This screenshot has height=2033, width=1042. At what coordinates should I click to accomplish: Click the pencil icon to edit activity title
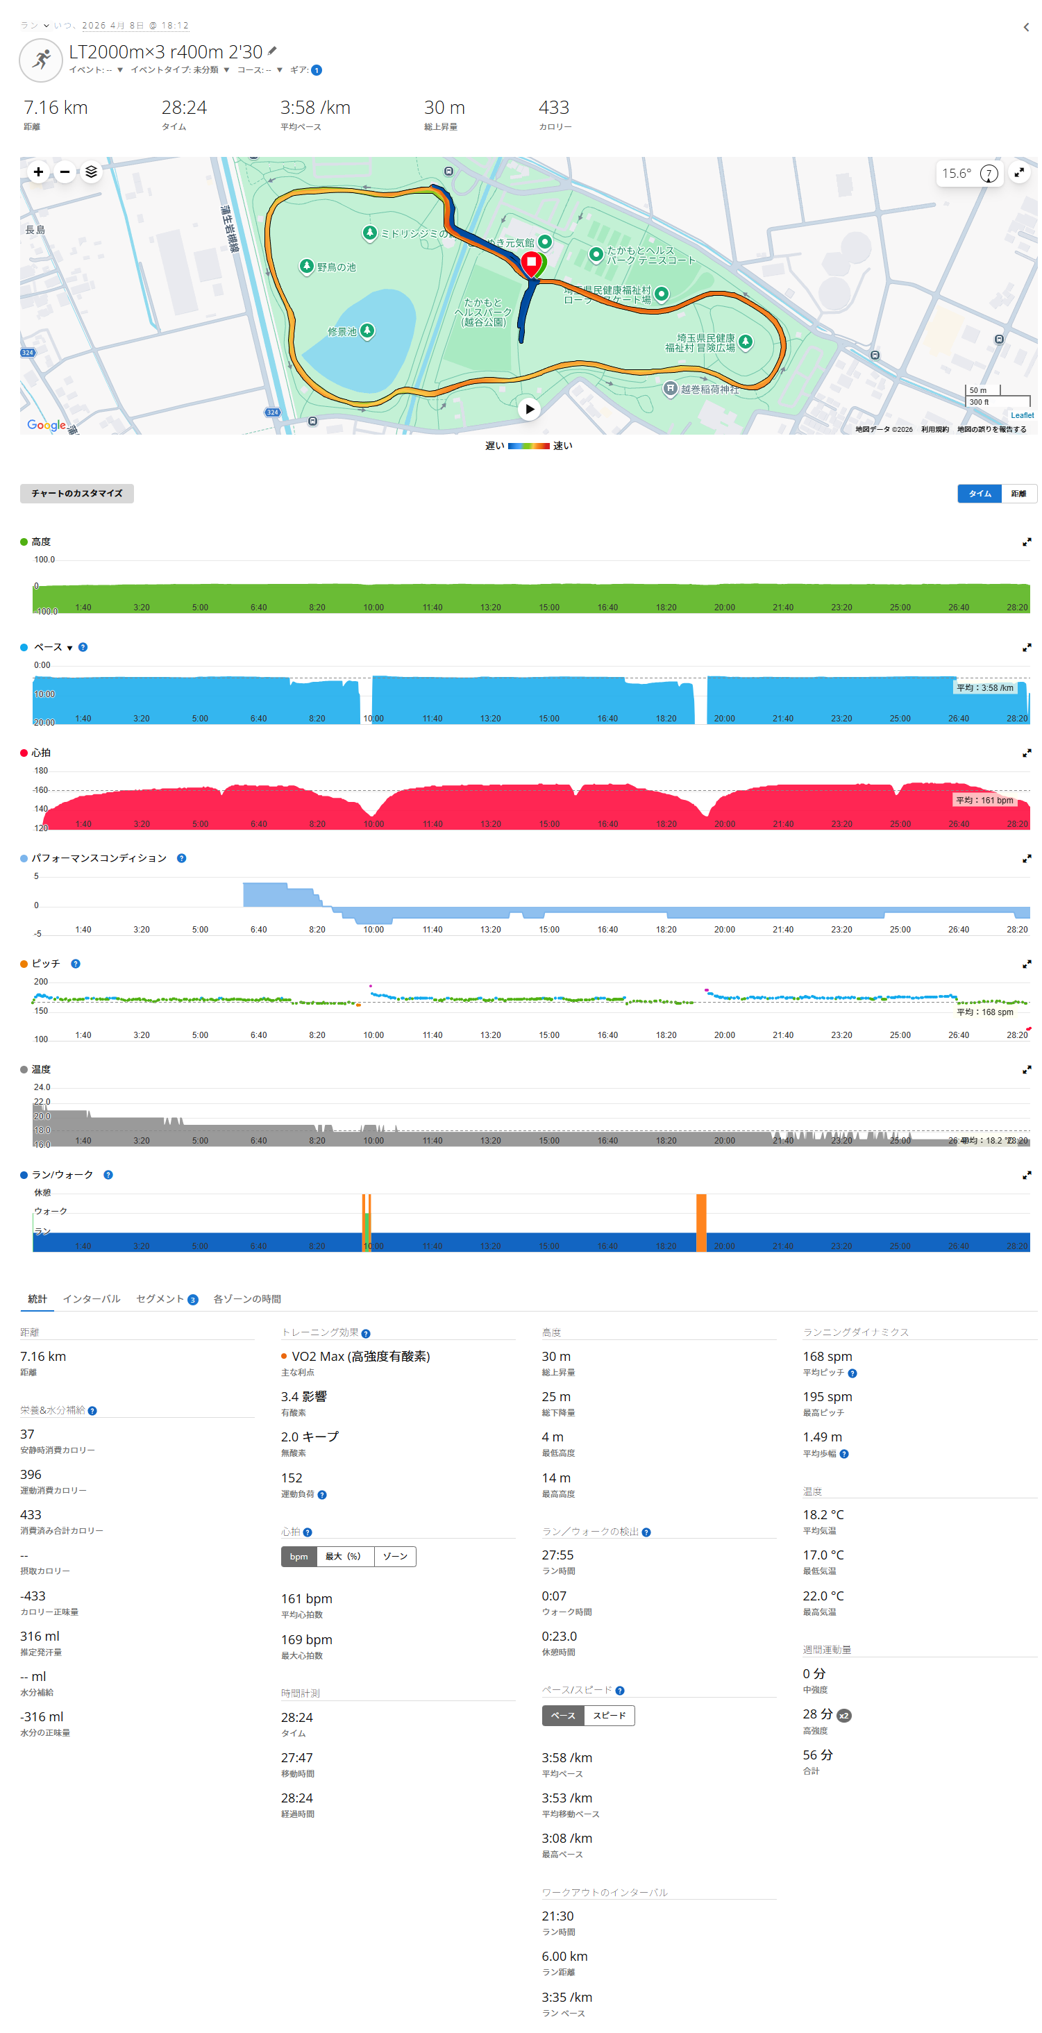[272, 51]
